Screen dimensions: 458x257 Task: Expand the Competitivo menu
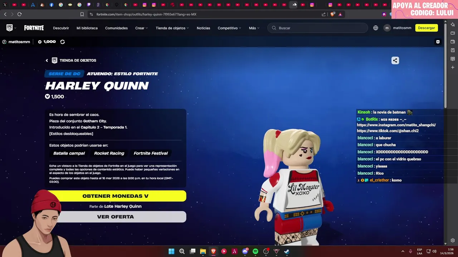click(229, 28)
